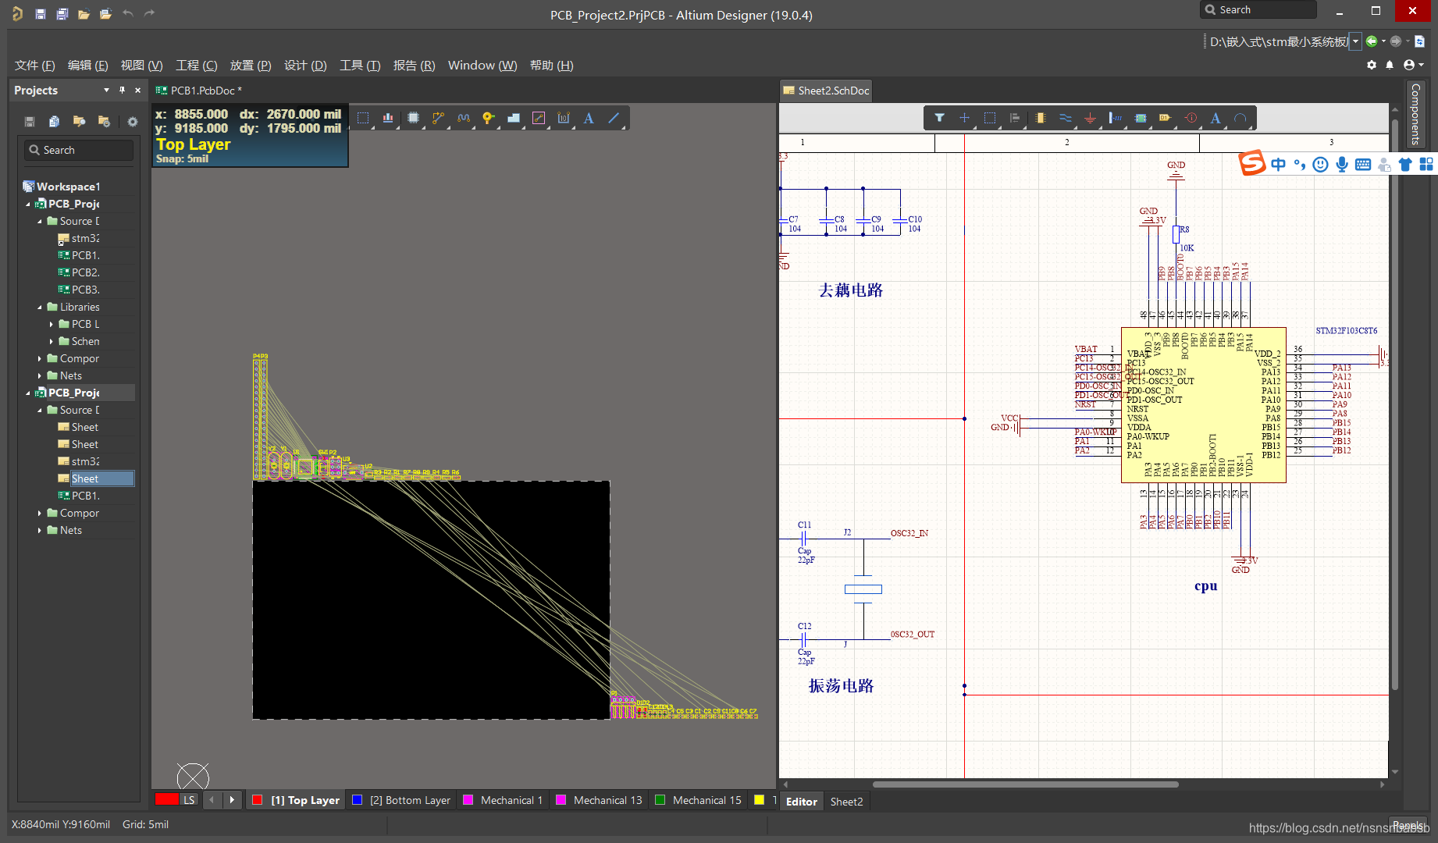Choose schematic select-inside-area rectangle tool

(990, 118)
